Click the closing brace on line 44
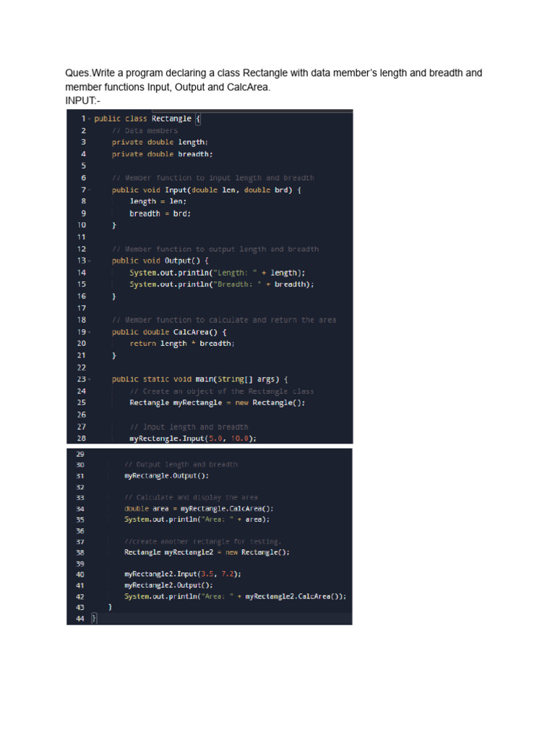The image size is (555, 741). (x=94, y=619)
